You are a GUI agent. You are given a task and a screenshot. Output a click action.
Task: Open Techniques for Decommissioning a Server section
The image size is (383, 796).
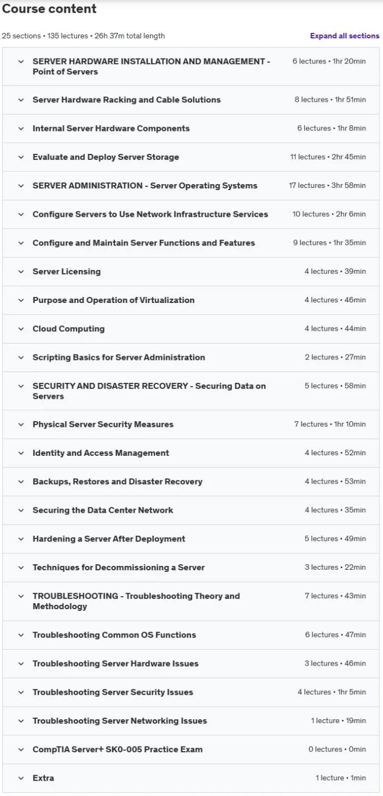191,568
